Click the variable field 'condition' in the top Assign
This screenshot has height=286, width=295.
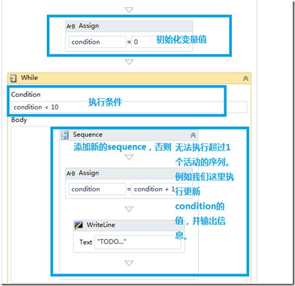(97, 42)
